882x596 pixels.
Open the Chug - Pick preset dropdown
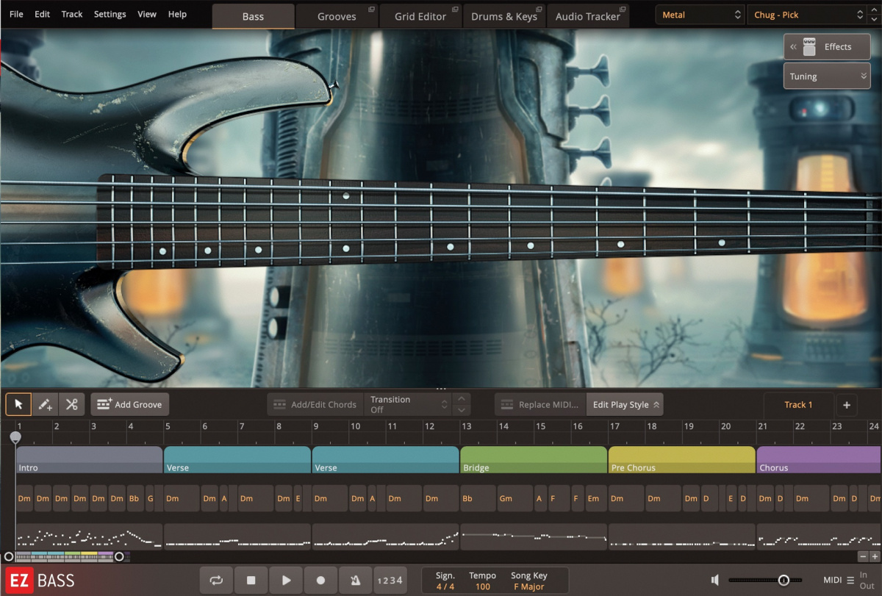coord(806,14)
